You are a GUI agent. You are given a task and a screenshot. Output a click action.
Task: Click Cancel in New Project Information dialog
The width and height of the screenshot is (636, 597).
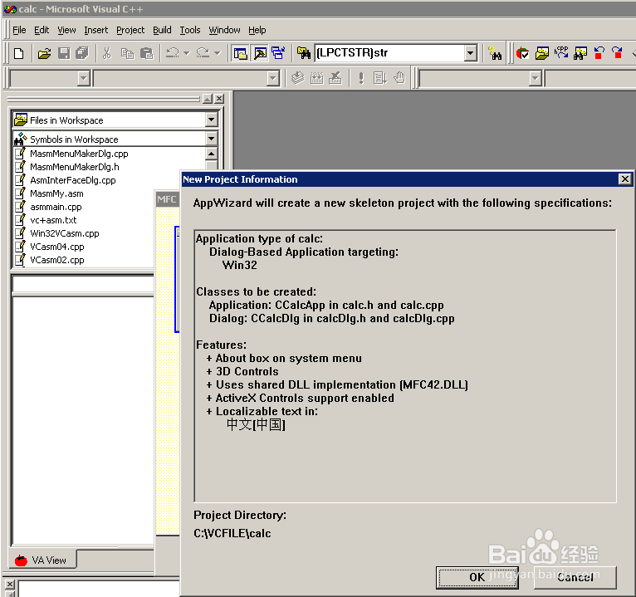tap(575, 577)
